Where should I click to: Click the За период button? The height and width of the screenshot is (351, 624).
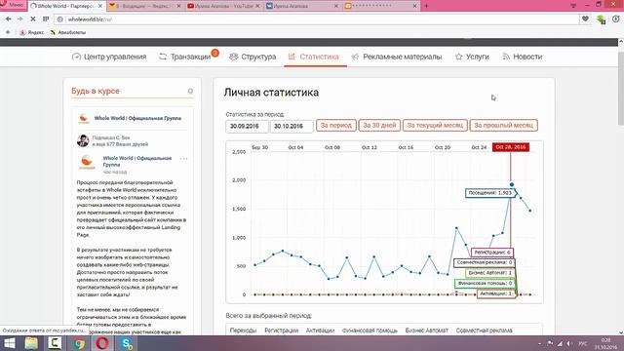(335, 126)
